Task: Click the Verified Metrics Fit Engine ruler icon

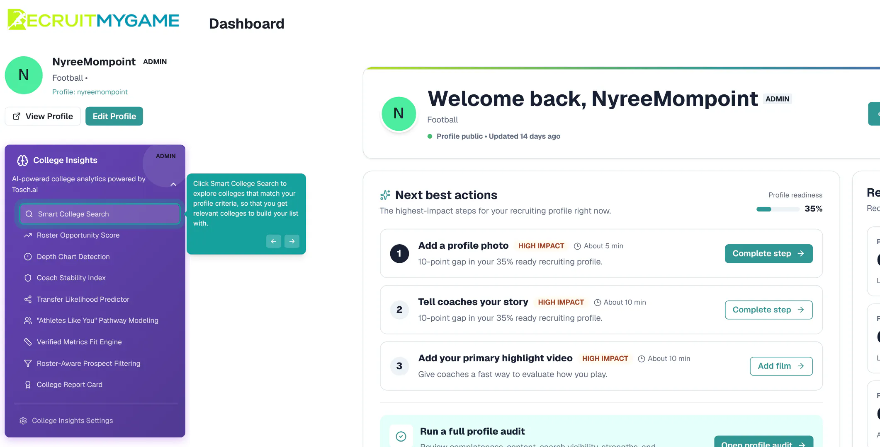Action: pos(28,342)
